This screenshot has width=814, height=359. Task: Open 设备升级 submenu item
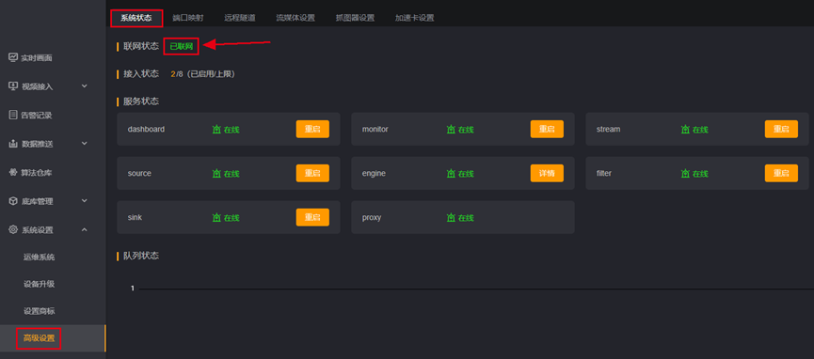click(39, 284)
